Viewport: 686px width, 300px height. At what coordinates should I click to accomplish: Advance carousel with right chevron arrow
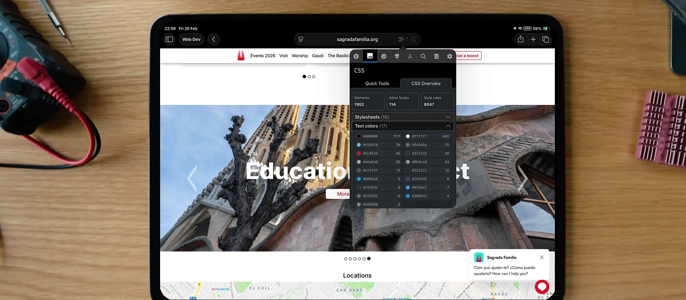(x=522, y=178)
